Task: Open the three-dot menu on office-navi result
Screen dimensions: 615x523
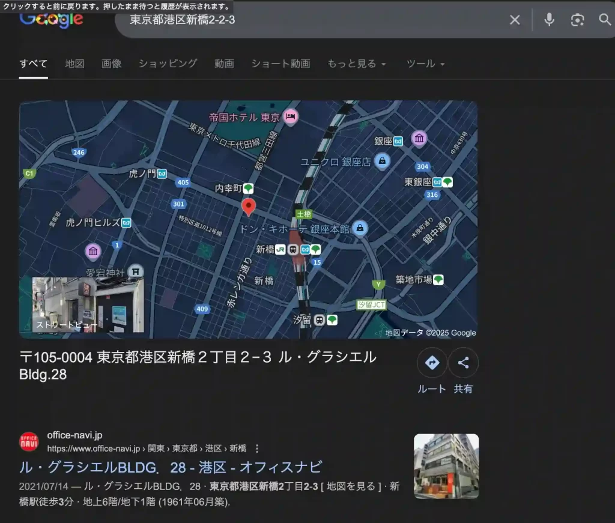Action: [x=257, y=448]
